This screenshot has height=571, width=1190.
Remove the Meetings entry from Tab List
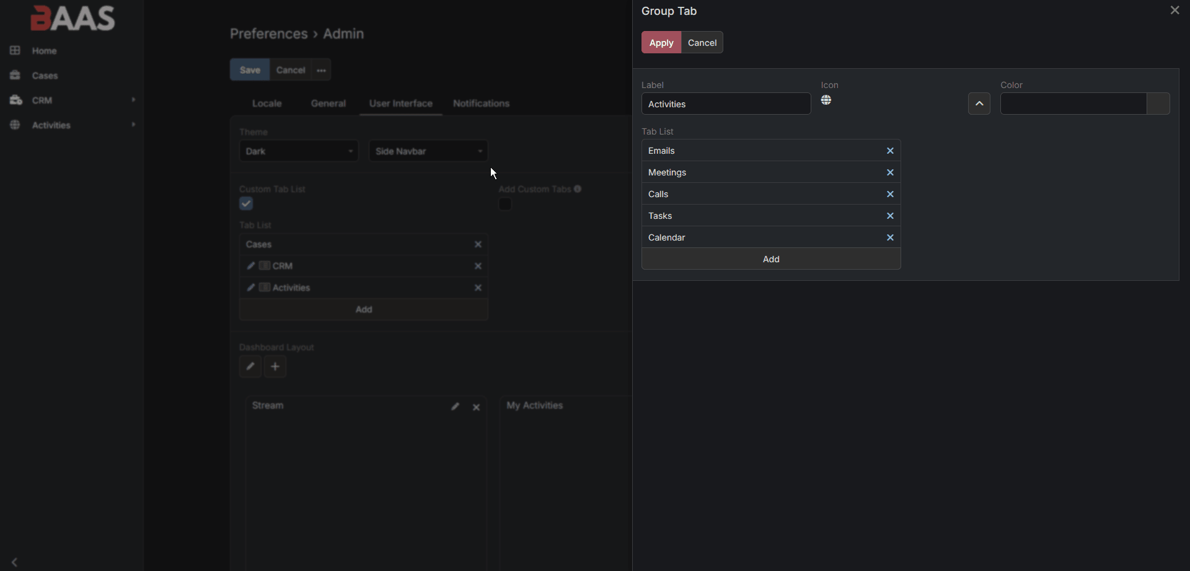click(890, 172)
